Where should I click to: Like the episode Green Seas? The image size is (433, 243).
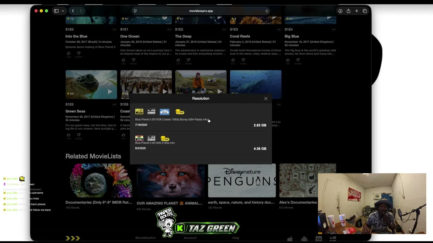[x=69, y=136]
